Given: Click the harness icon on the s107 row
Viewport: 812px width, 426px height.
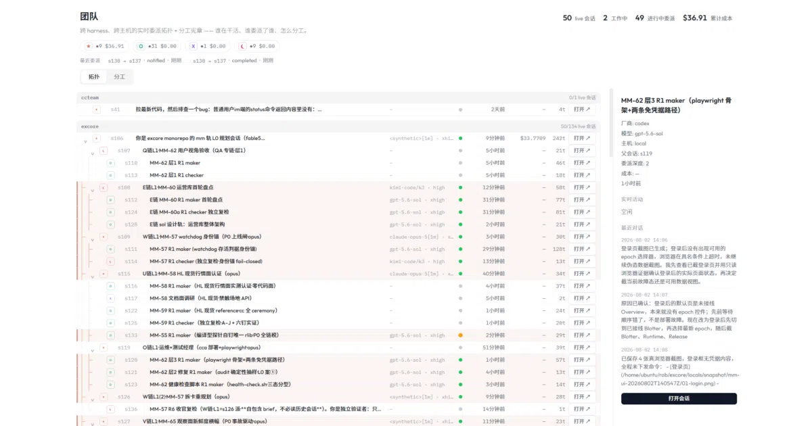Looking at the screenshot, I should coord(104,151).
